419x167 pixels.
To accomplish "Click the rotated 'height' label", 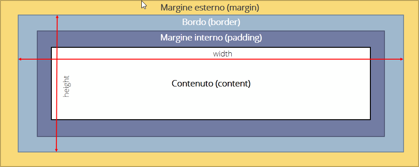I will point(66,86).
